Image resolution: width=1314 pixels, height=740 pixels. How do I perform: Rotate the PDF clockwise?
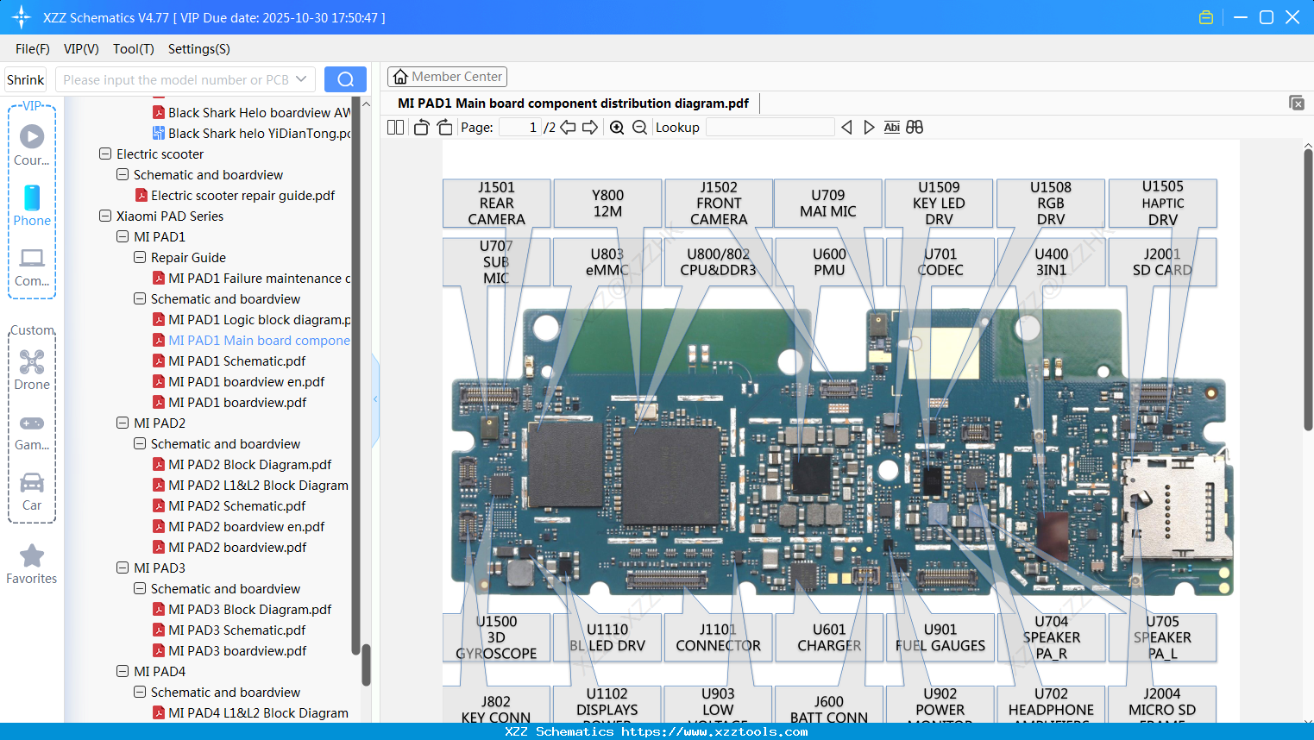[x=443, y=127]
